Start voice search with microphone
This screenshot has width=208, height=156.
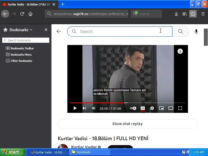point(196,31)
